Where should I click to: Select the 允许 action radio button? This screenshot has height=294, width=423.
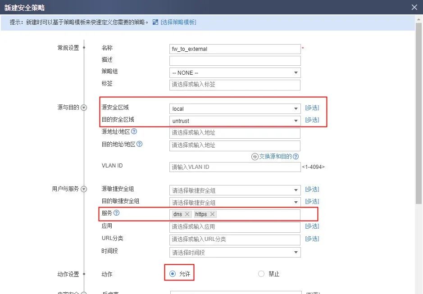pyautogui.click(x=173, y=274)
